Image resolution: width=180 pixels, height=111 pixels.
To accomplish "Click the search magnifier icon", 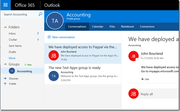I will pos(40,14).
